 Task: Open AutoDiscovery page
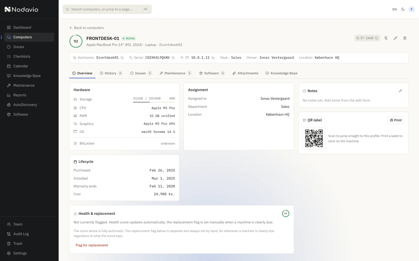[29, 105]
